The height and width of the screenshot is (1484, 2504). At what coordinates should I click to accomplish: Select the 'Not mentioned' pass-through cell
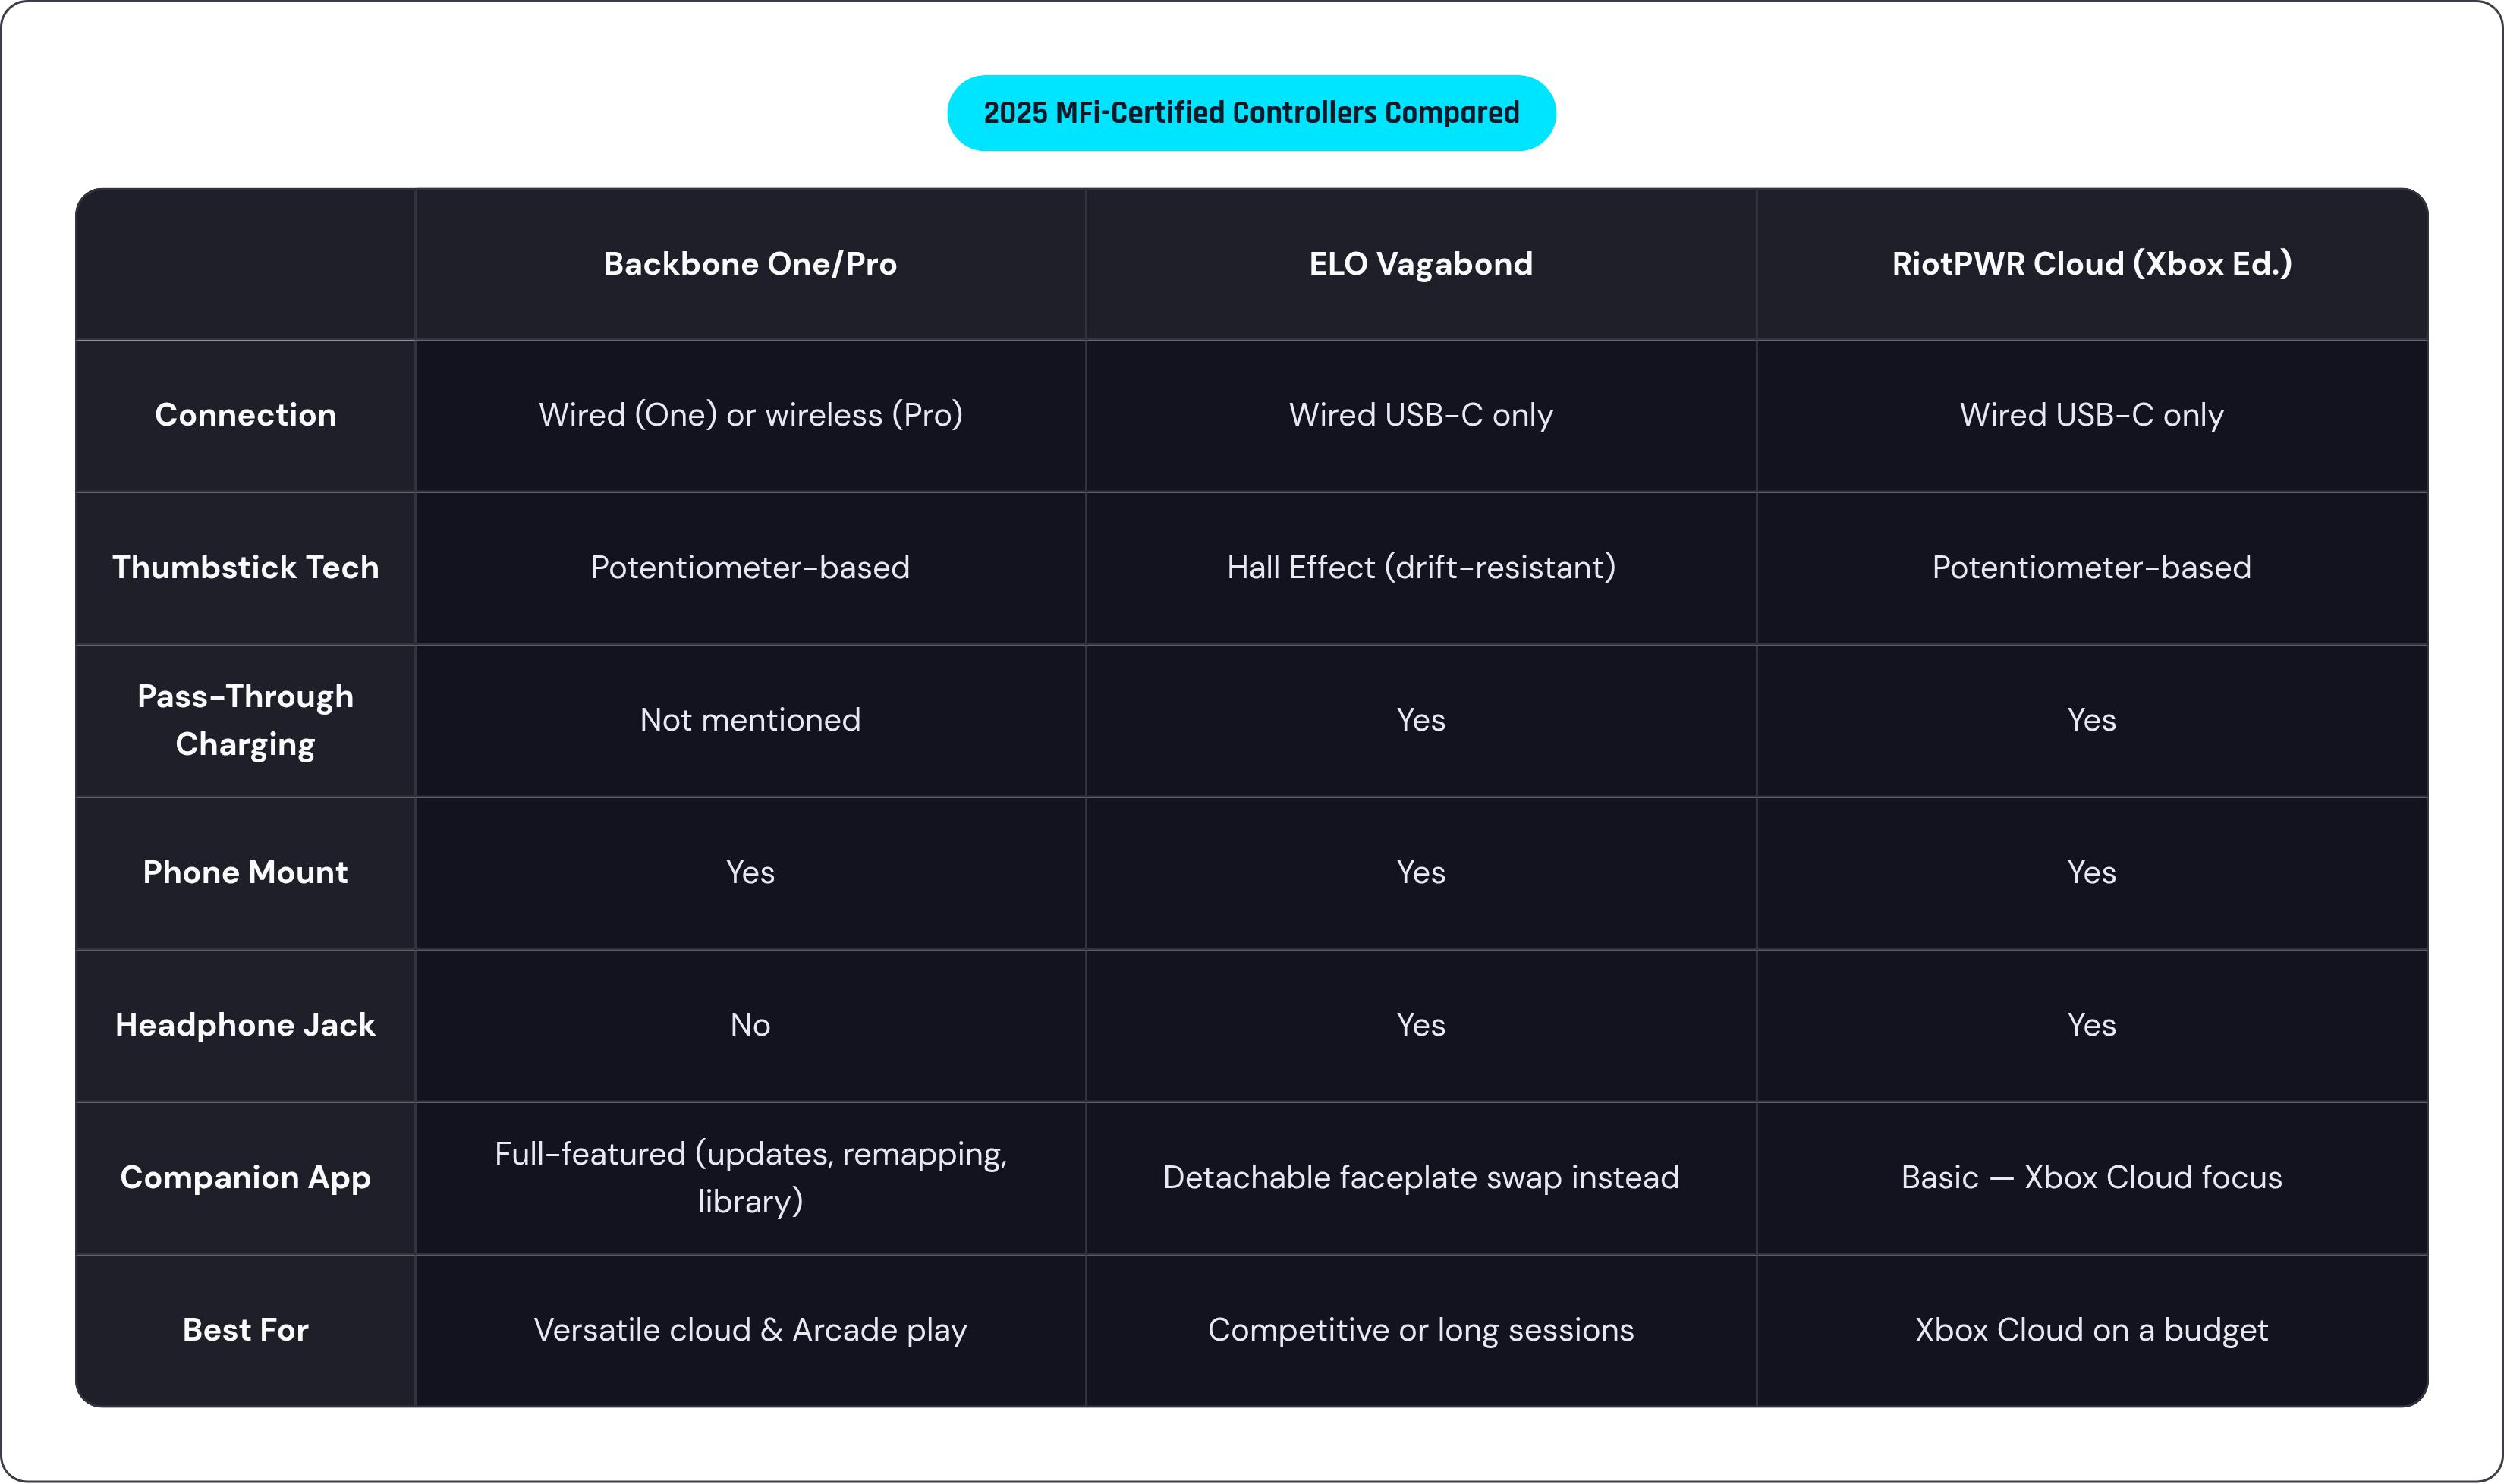750,721
